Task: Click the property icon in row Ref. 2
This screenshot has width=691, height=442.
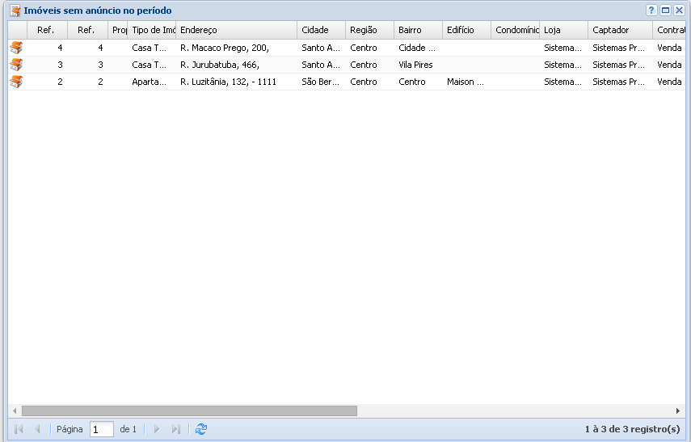Action: click(16, 82)
